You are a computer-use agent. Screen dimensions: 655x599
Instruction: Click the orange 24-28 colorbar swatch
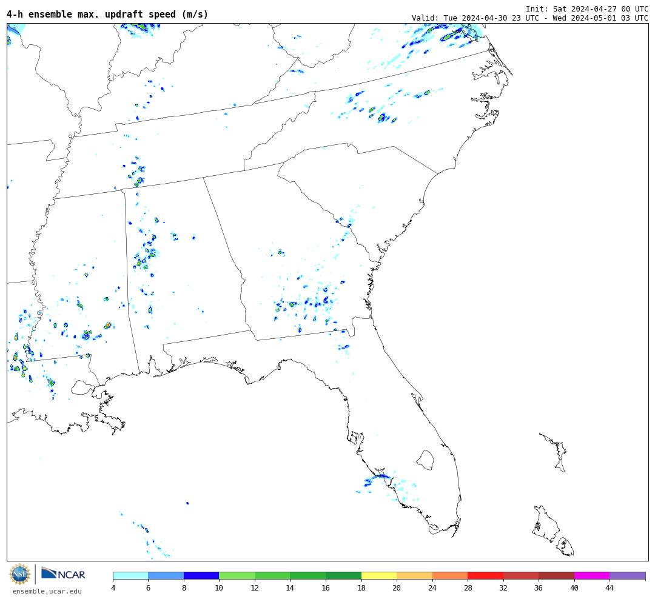click(x=450, y=575)
